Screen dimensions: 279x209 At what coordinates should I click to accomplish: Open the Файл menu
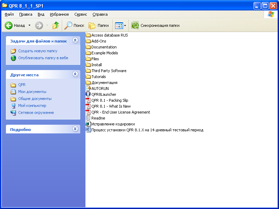9,14
